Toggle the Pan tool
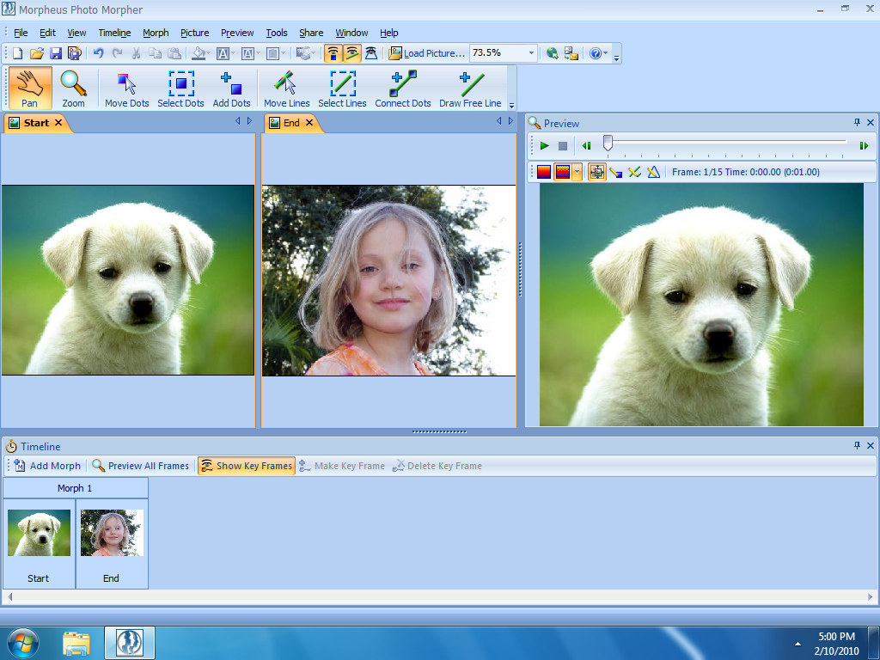This screenshot has width=880, height=660. (x=30, y=89)
